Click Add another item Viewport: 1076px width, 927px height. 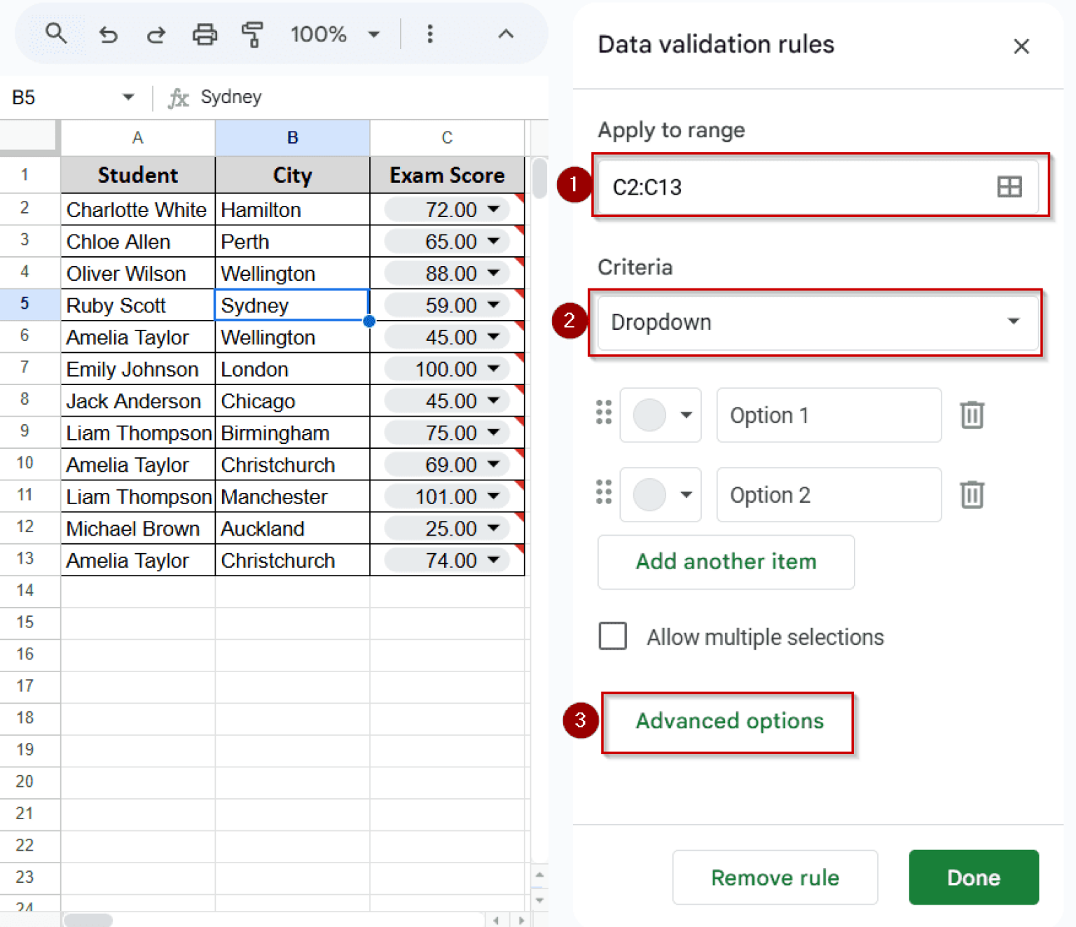[726, 562]
